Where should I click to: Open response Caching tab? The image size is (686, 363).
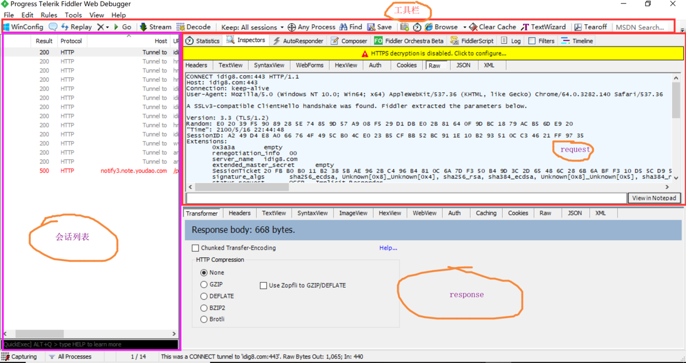click(x=486, y=213)
